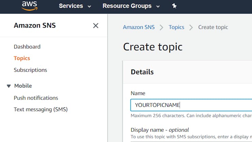Open Push notifications section

point(36,98)
